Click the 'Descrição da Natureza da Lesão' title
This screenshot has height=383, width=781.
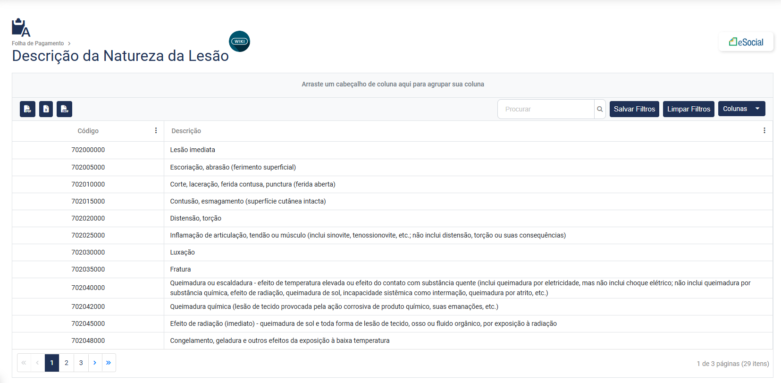click(120, 56)
